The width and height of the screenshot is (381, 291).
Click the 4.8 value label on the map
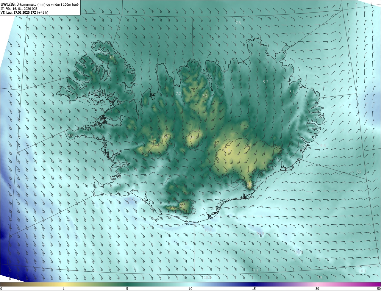pyautogui.click(x=71, y=135)
